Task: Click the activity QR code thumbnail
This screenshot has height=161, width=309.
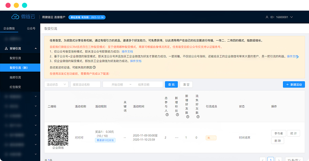Action: [58, 135]
